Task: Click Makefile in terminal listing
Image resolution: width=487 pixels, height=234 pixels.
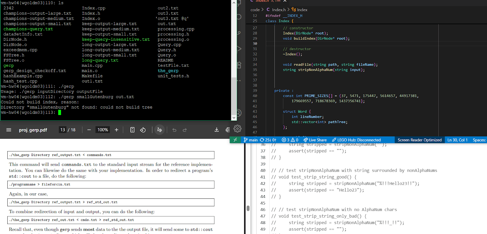Action: pyautogui.click(x=92, y=76)
